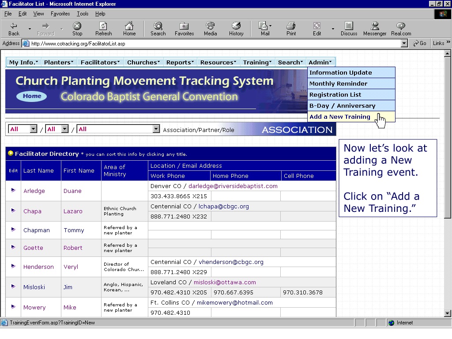Click the Edit toolbar icon
Image resolution: width=452 pixels, height=339 pixels.
click(317, 29)
